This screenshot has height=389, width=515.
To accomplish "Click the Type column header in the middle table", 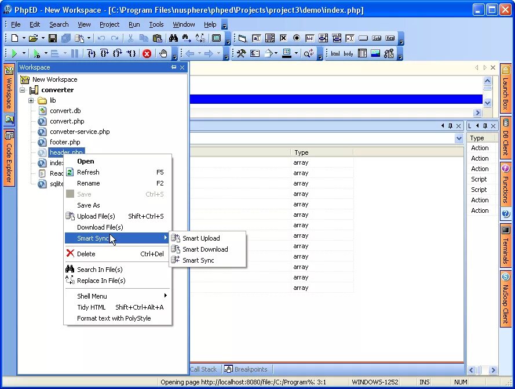I will tap(322, 152).
